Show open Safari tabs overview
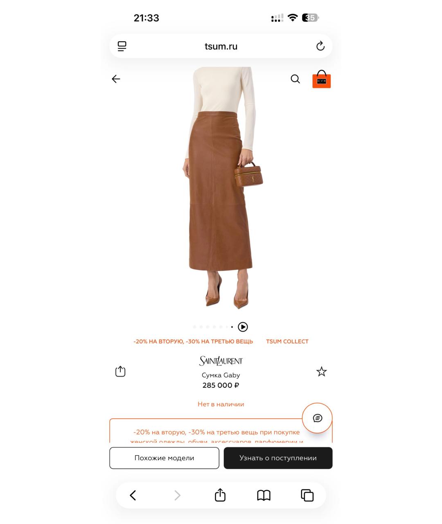The height and width of the screenshot is (524, 442). (x=307, y=495)
